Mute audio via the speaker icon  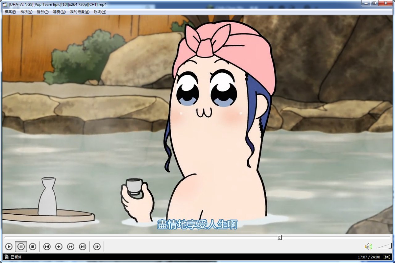click(368, 247)
